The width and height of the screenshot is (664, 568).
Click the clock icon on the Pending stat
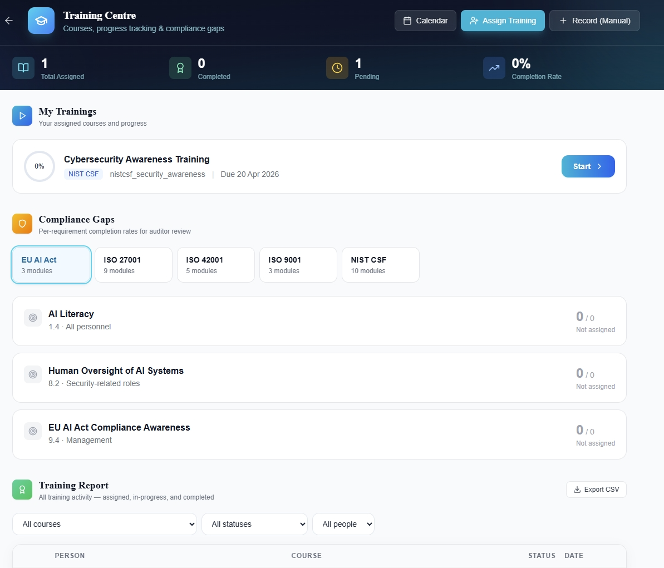337,67
